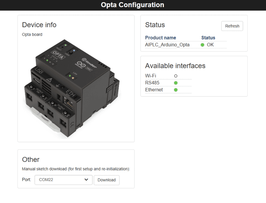Open the COM22 port dropdown
Image resolution: width=266 pixels, height=203 pixels.
(x=63, y=180)
